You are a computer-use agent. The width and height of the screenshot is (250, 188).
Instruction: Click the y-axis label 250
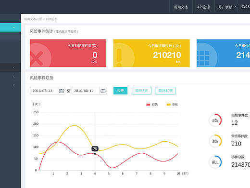pos(36,112)
